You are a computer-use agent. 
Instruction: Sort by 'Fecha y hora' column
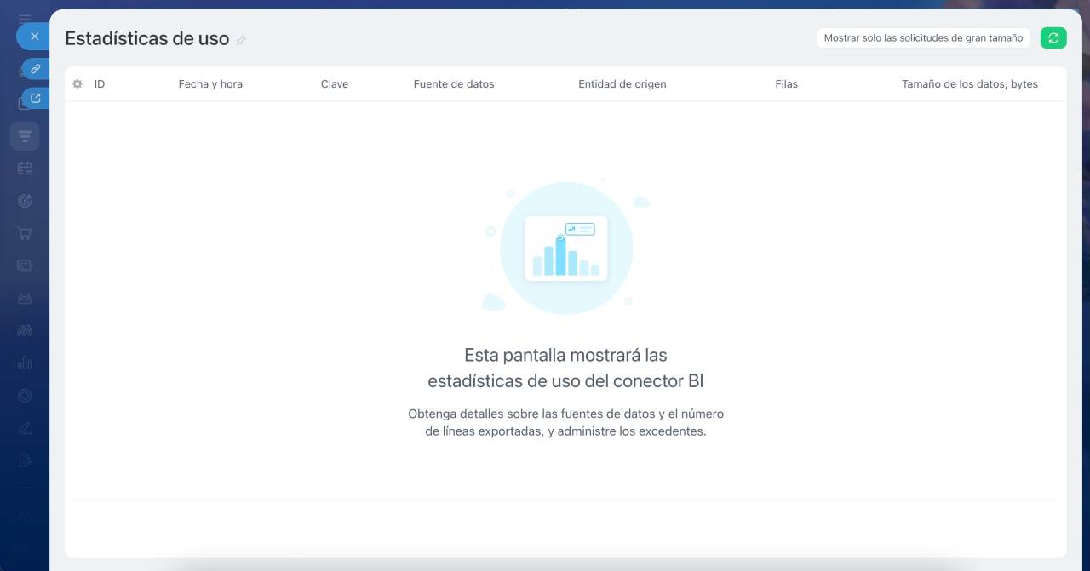click(x=210, y=84)
